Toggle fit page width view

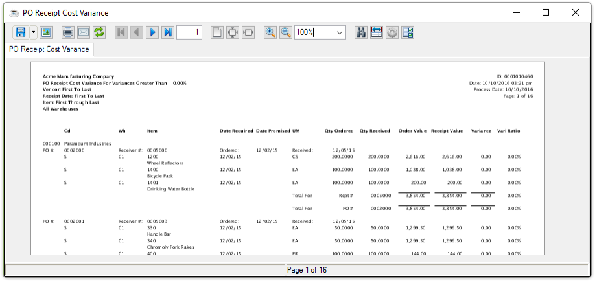248,32
